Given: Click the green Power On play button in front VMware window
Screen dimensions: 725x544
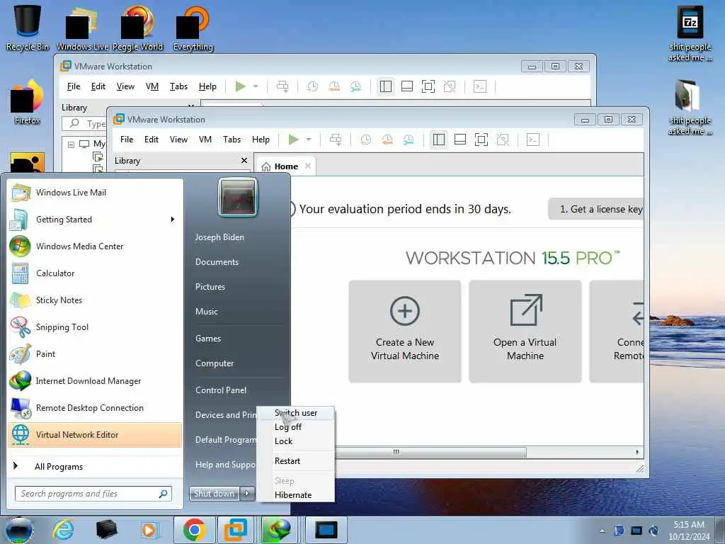Looking at the screenshot, I should pos(293,140).
